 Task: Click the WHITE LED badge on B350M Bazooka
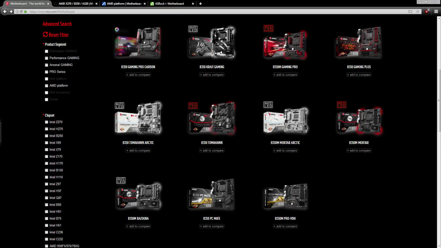tap(121, 180)
